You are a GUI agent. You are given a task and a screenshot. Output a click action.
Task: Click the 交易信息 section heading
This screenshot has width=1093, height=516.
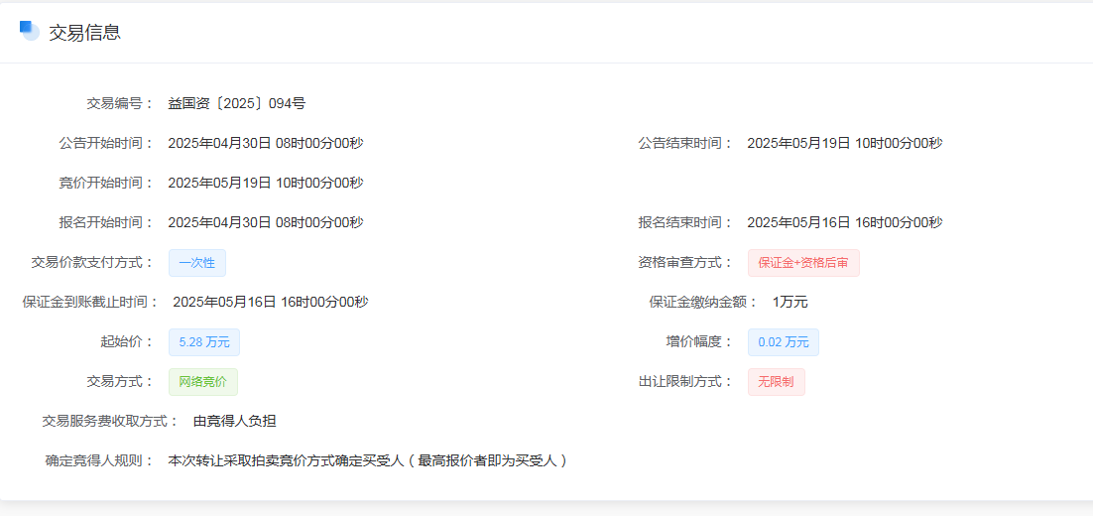pyautogui.click(x=85, y=32)
